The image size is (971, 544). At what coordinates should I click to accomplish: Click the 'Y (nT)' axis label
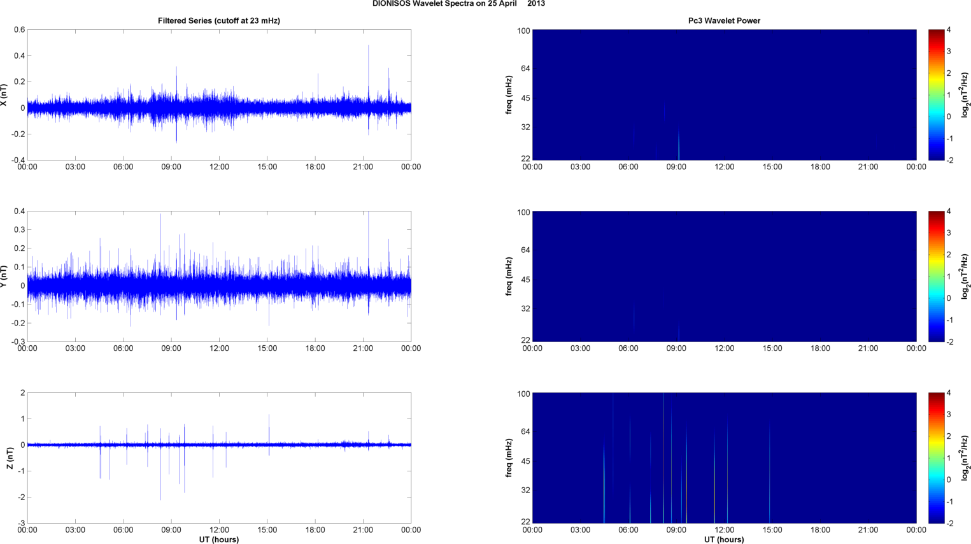pos(4,276)
